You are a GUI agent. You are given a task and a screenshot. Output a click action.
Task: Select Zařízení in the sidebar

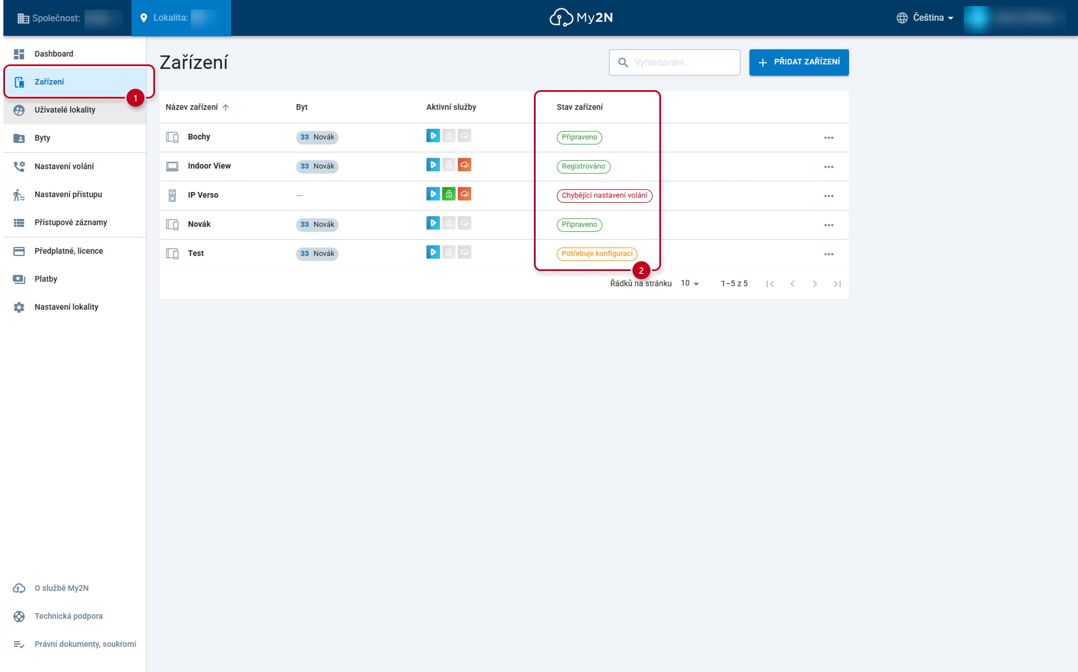point(74,82)
